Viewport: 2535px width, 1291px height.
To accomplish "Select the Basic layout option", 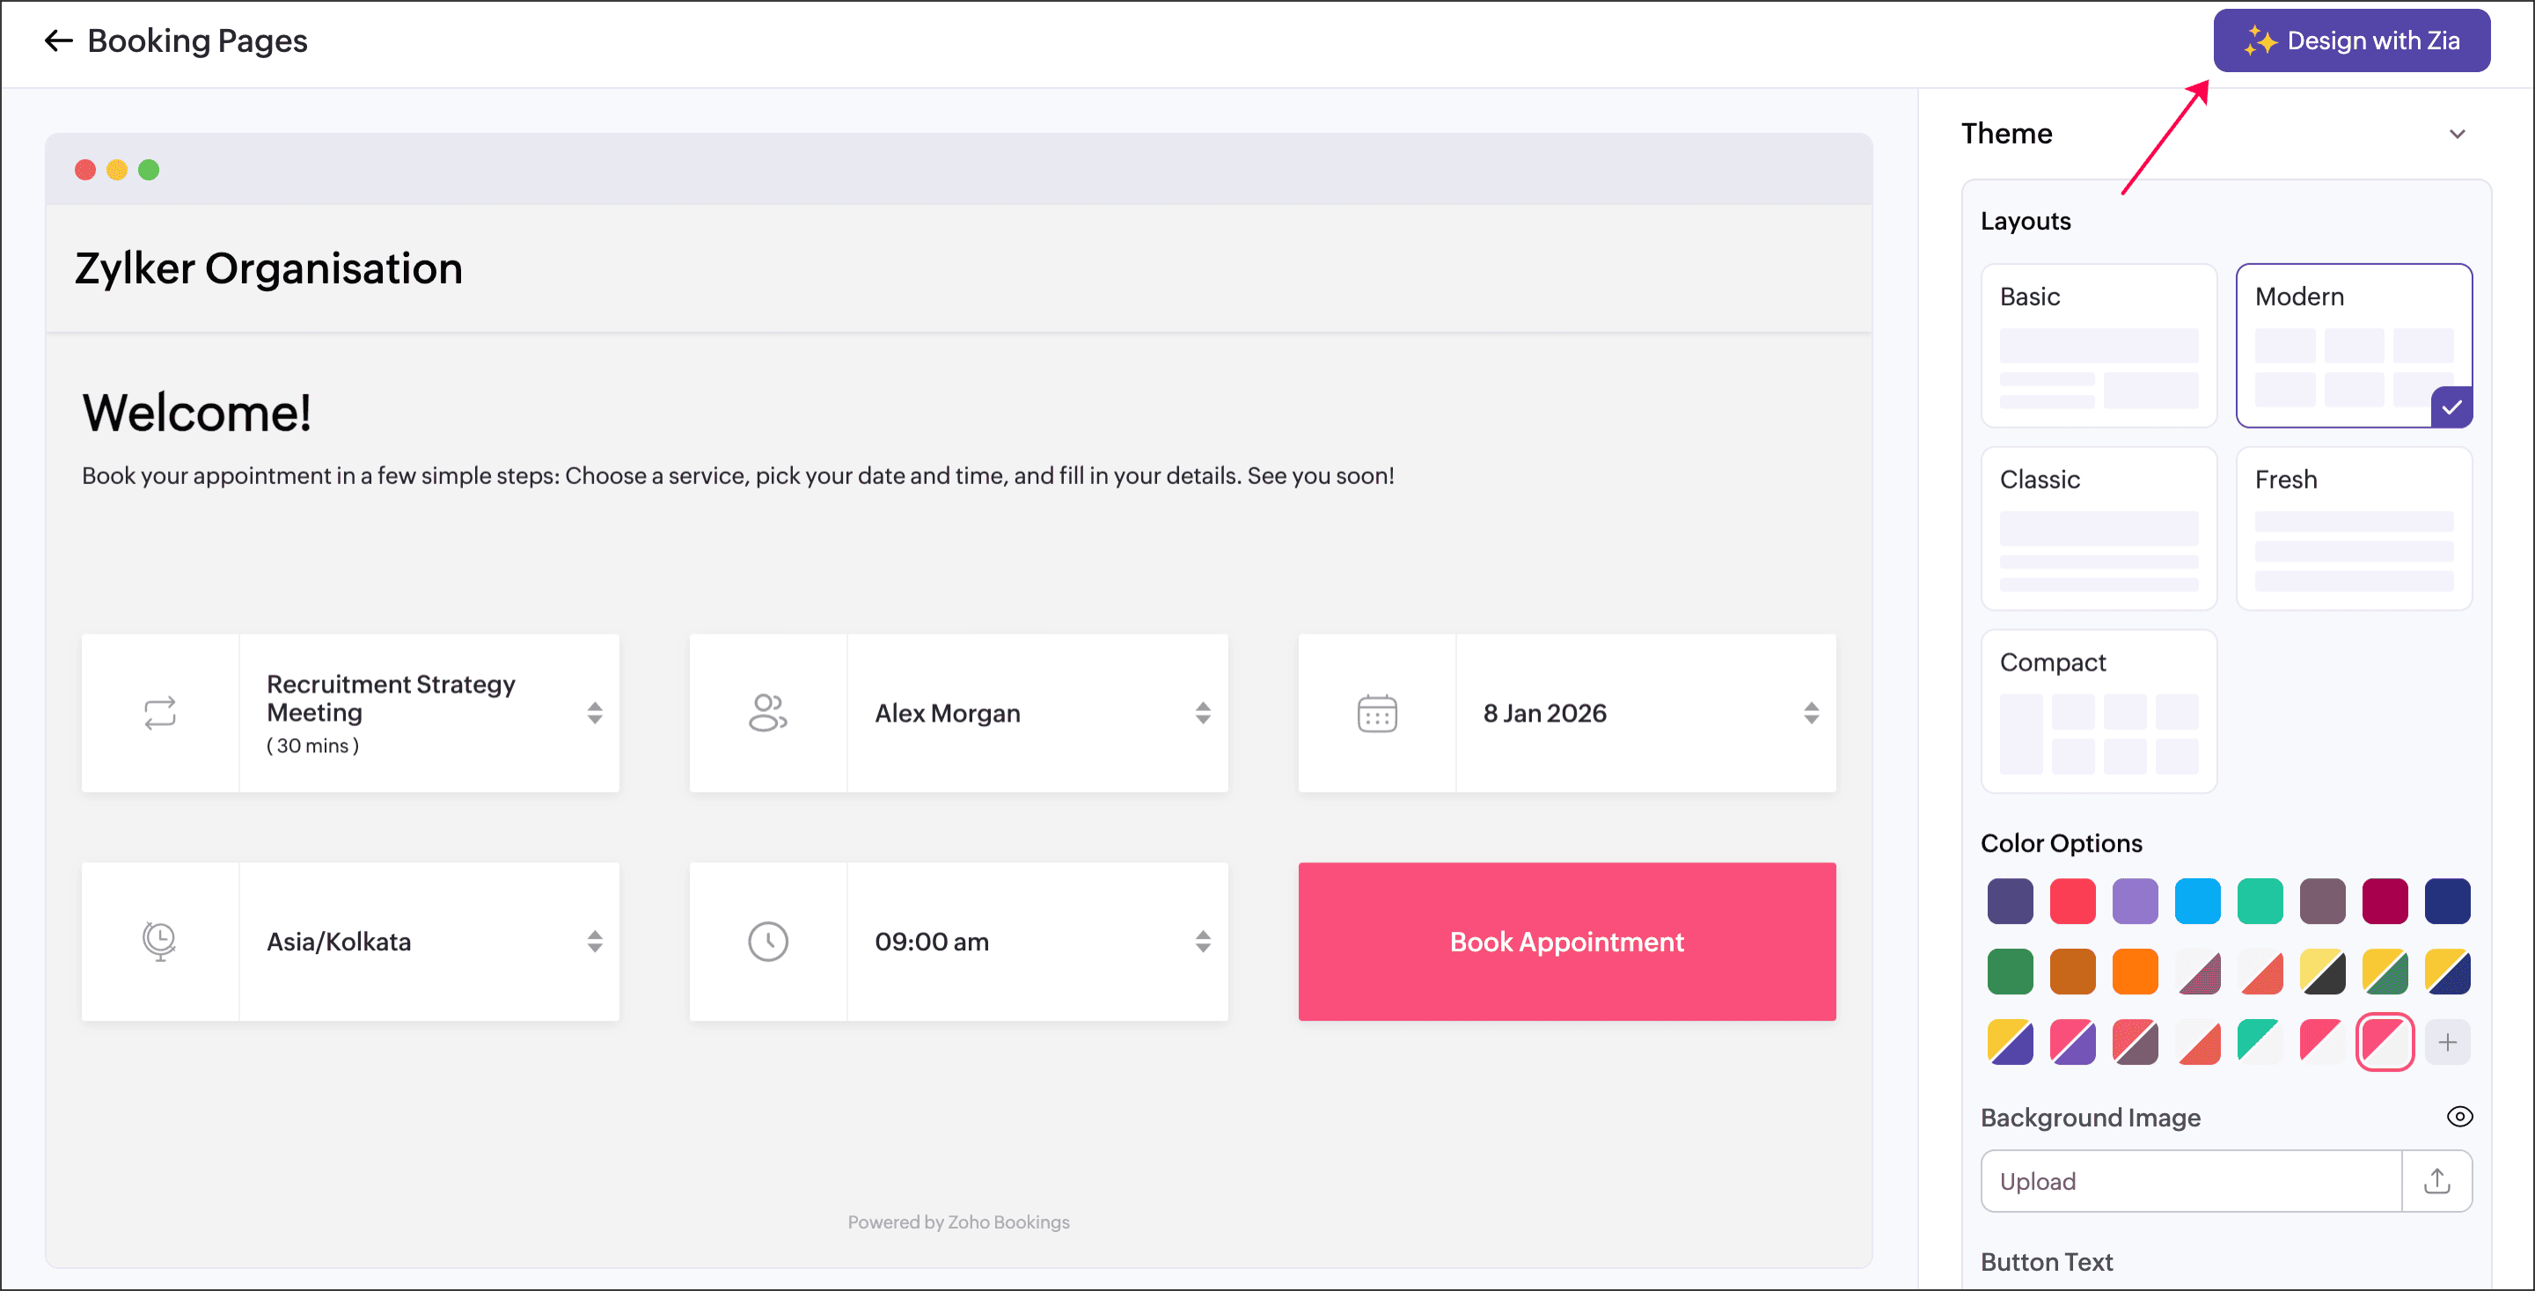I will 2098,345.
